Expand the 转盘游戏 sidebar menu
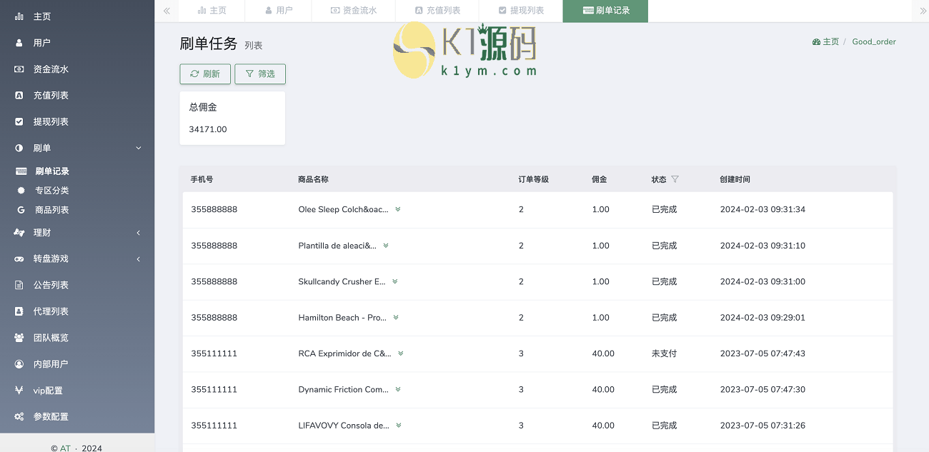Image resolution: width=929 pixels, height=452 pixels. click(77, 258)
